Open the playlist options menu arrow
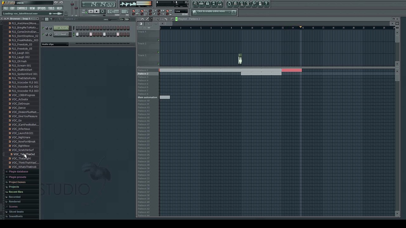 pos(139,19)
